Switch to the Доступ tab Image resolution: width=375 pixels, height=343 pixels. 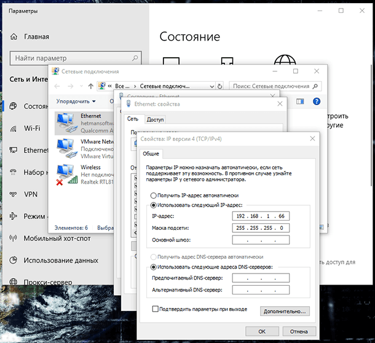coord(156,119)
